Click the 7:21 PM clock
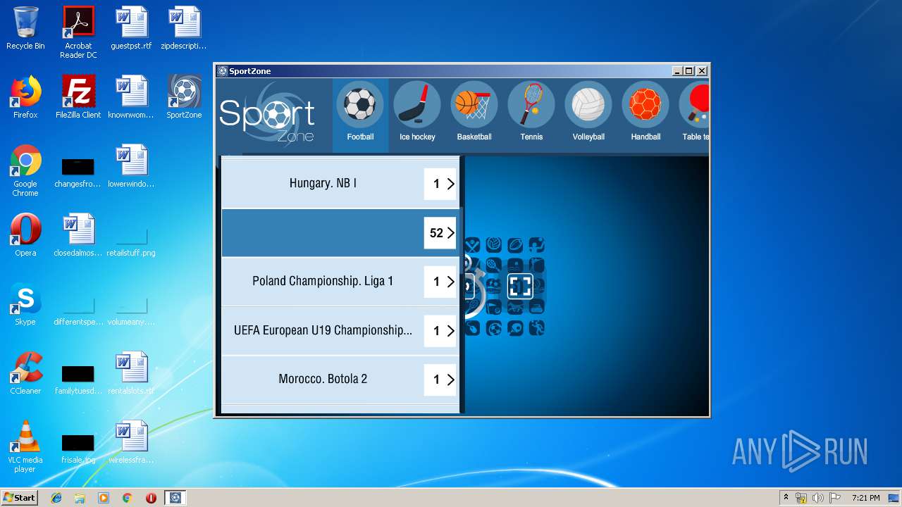The image size is (902, 507). pos(865,498)
